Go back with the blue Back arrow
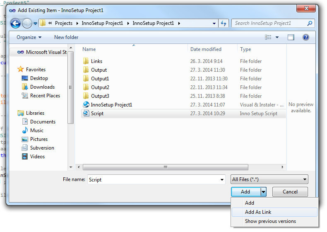The width and height of the screenshot is (327, 232). [16, 23]
